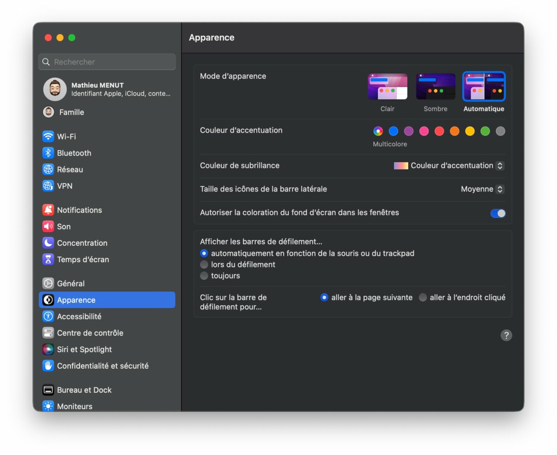Image resolution: width=557 pixels, height=455 pixels.
Task: Click the Concentration moon icon
Action: [x=48, y=243]
